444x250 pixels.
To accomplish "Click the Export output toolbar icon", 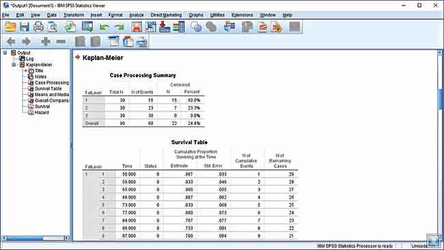I will (x=70, y=27).
